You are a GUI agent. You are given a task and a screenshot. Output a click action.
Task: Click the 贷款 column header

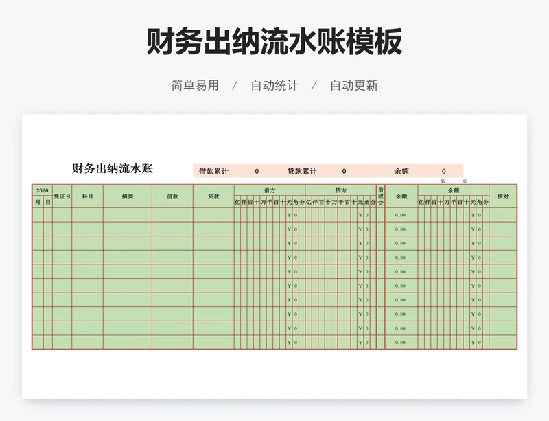213,196
